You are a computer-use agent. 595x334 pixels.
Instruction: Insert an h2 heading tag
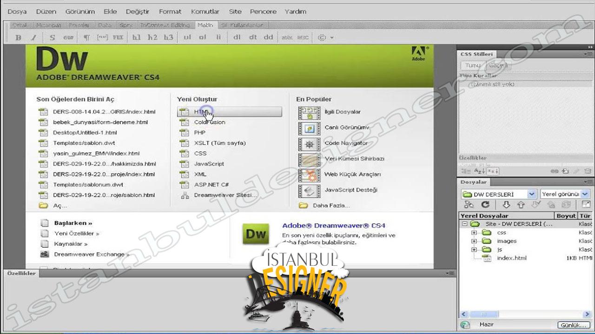[x=152, y=38]
